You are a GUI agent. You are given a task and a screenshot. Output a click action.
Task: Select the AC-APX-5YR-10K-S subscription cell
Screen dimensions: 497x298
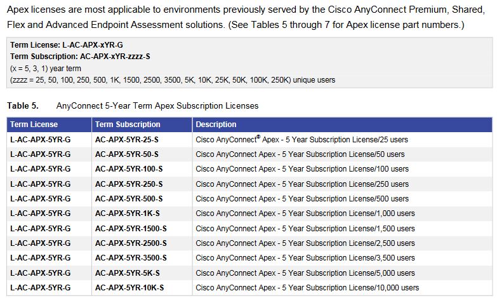coord(129,288)
